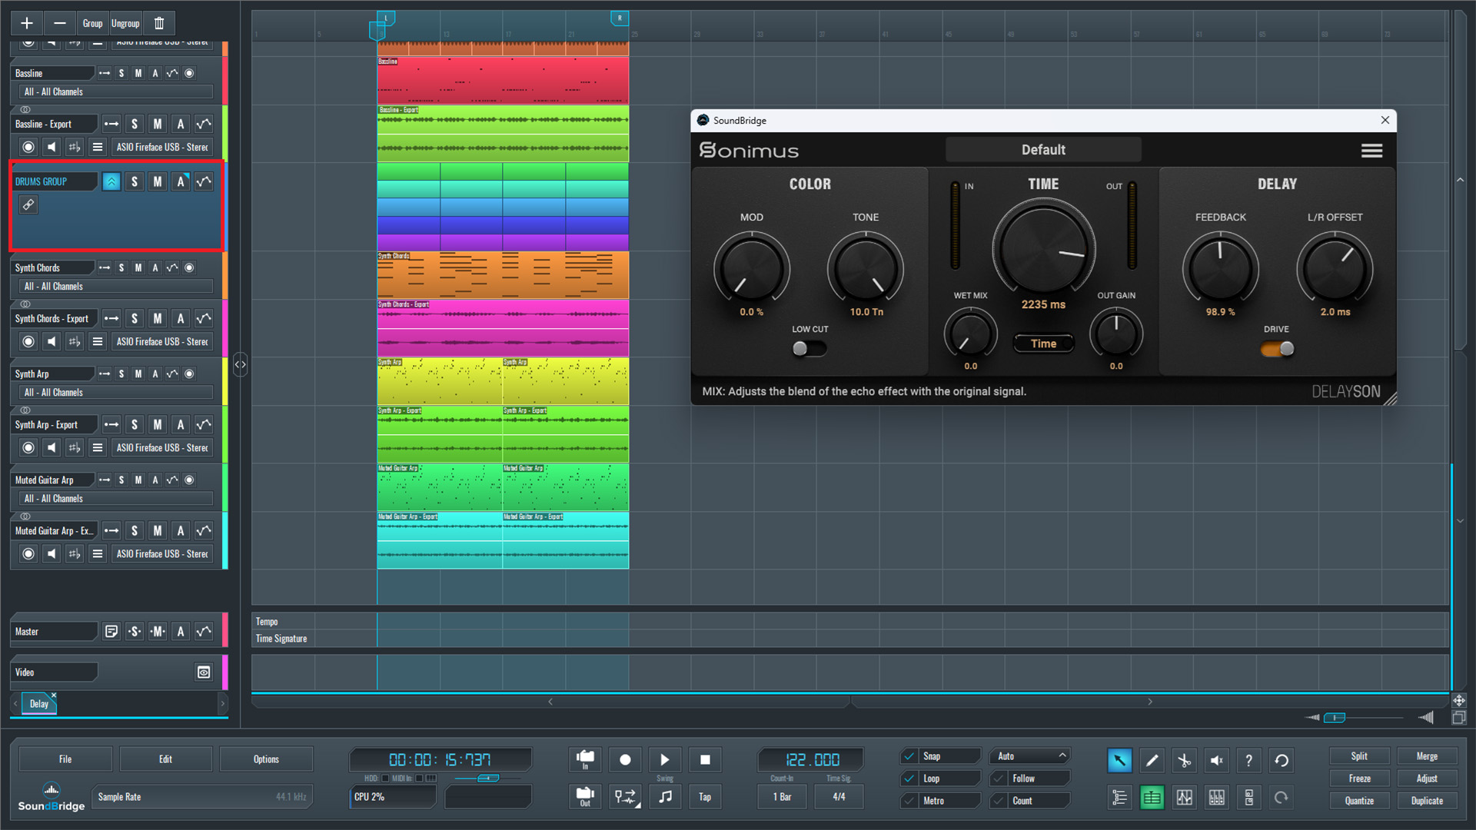
Task: Enable the Follow checkbox
Action: coord(999,779)
